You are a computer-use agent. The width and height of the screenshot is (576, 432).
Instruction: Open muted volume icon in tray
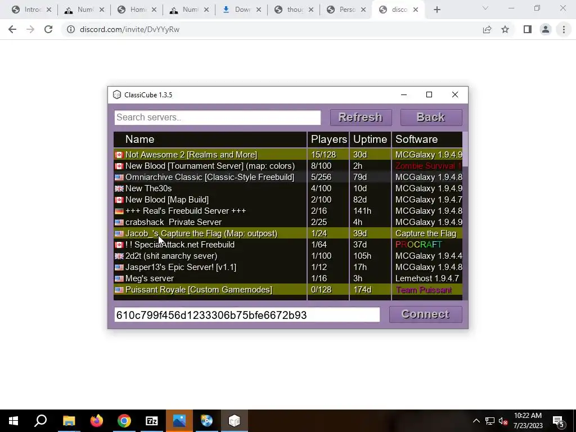click(x=503, y=421)
